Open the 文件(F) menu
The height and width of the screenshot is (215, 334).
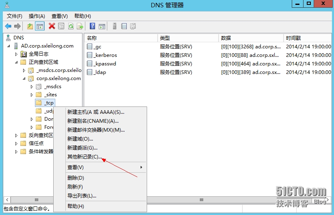coord(15,16)
